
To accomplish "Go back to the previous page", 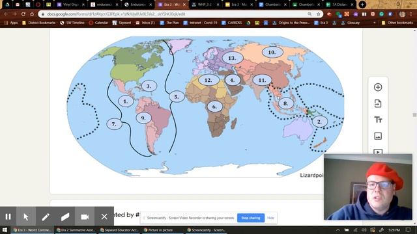I will (x=6, y=14).
